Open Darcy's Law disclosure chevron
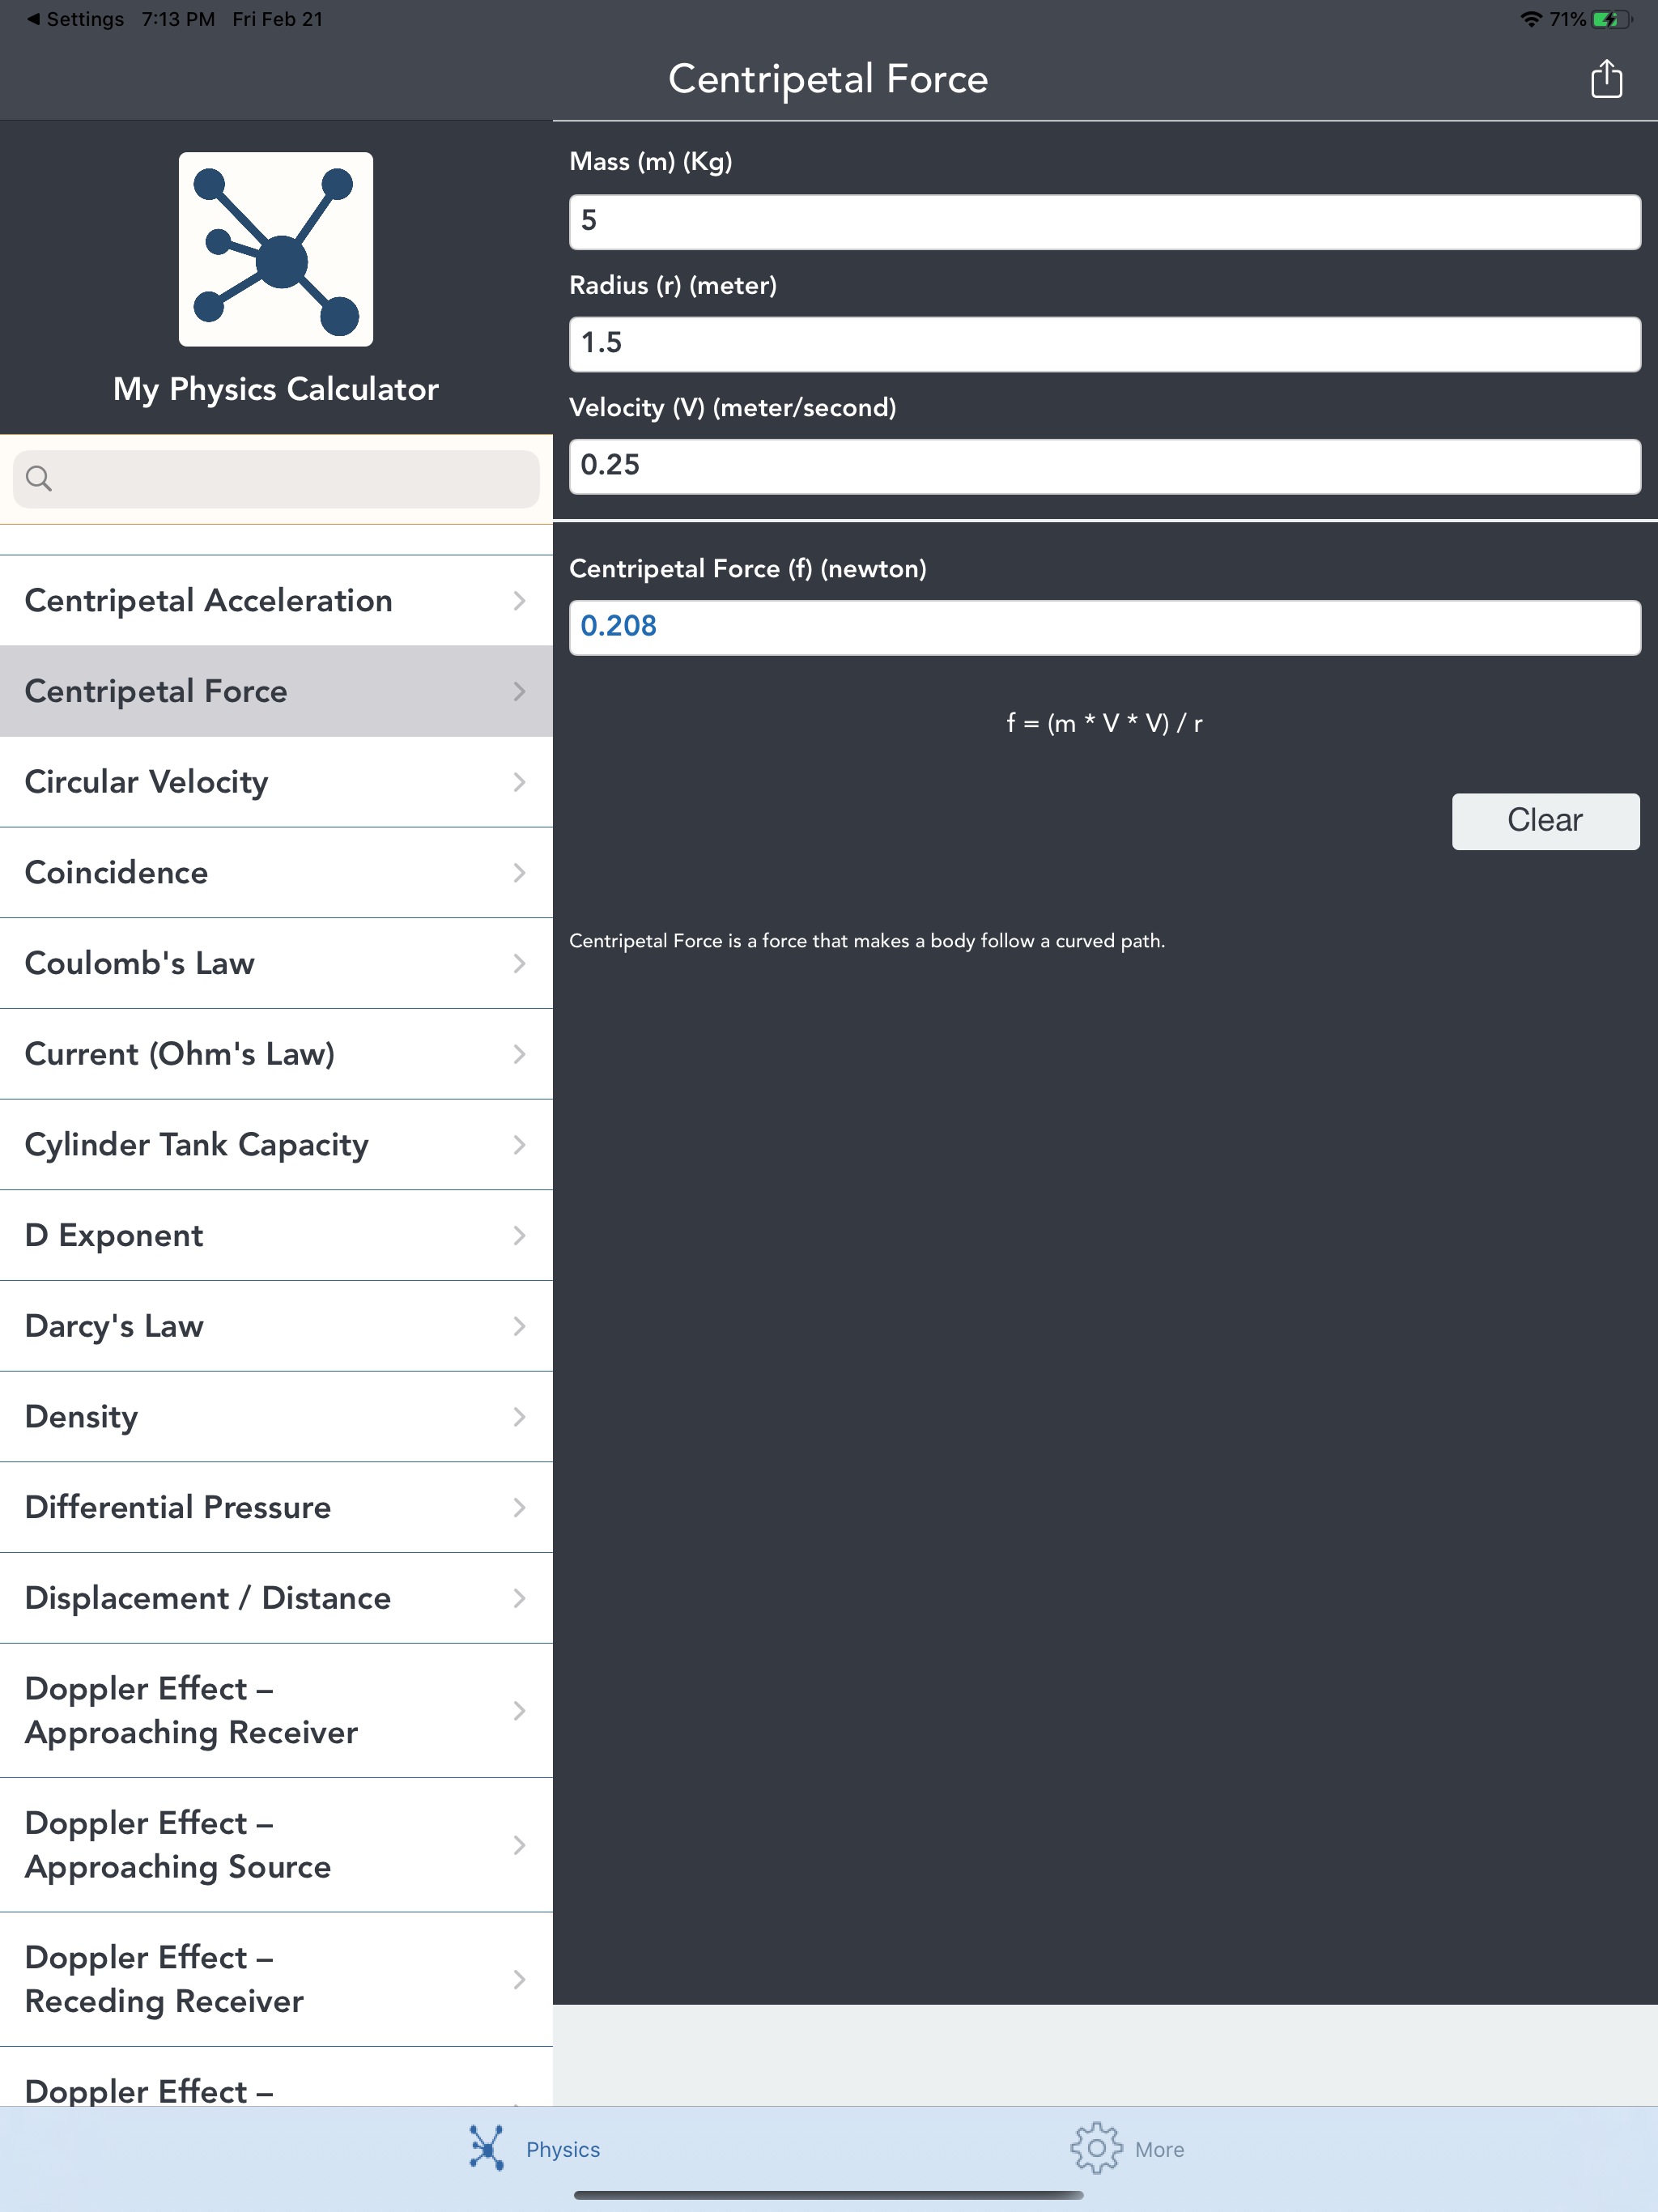The width and height of the screenshot is (1658, 2212). pyautogui.click(x=519, y=1326)
